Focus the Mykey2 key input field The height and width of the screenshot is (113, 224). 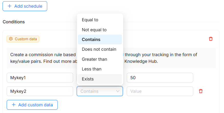pyautogui.click(x=40, y=91)
